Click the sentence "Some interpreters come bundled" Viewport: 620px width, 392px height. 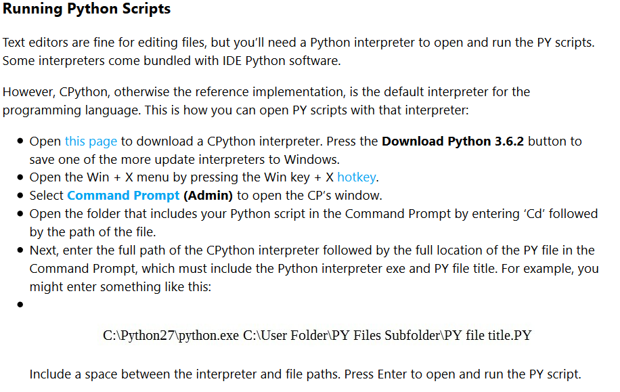(172, 60)
